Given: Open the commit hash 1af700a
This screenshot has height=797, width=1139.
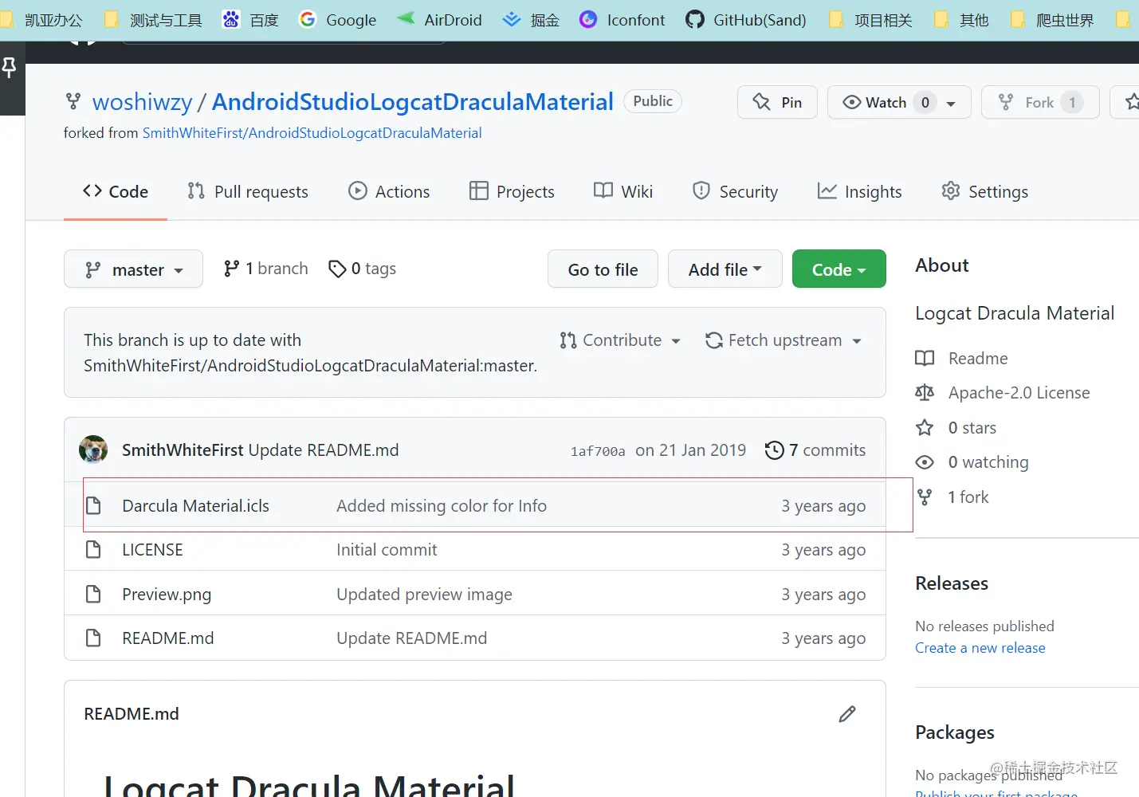Looking at the screenshot, I should click(598, 451).
